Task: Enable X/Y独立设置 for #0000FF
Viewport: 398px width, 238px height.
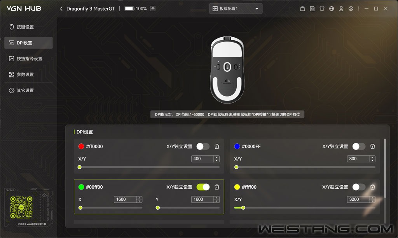Action: pos(359,147)
